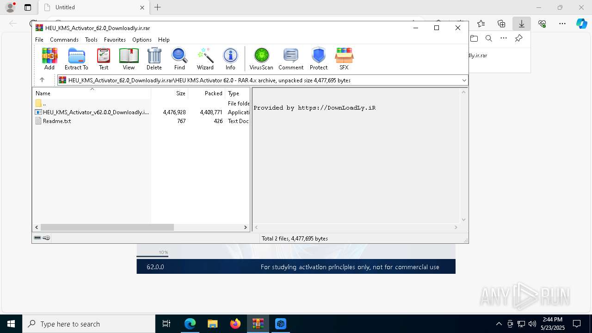The image size is (592, 333).
Task: Run the Test archive tool
Action: tap(104, 59)
